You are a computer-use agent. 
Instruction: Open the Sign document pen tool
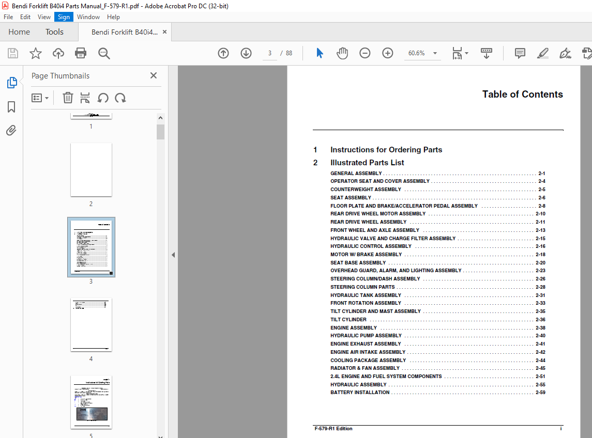565,53
